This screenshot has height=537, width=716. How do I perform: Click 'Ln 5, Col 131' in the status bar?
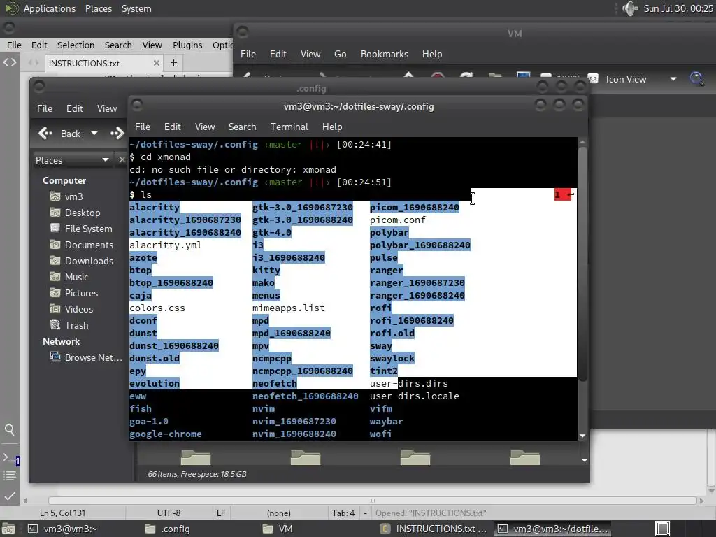click(62, 513)
